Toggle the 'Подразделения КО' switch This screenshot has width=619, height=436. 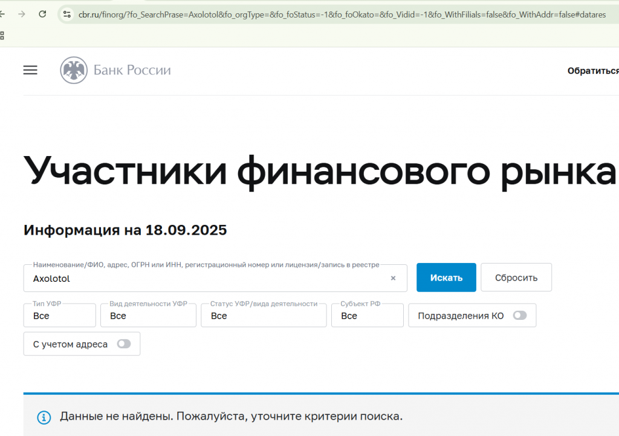[519, 316]
